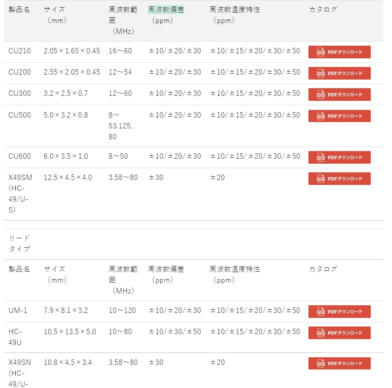Click the frequency range 12~60
The image size is (392, 388).
click(x=120, y=93)
